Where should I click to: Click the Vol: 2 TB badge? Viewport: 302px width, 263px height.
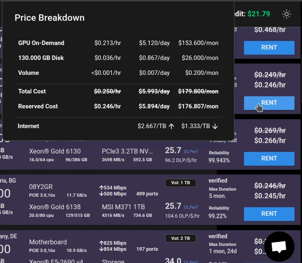[x=181, y=239]
